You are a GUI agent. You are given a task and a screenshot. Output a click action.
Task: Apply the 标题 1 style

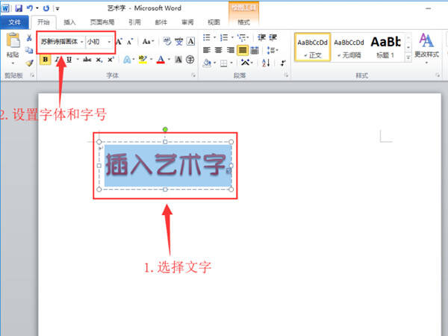385,47
